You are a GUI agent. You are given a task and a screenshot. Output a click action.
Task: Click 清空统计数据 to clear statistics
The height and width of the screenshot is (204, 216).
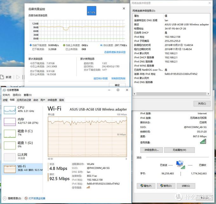(101, 78)
